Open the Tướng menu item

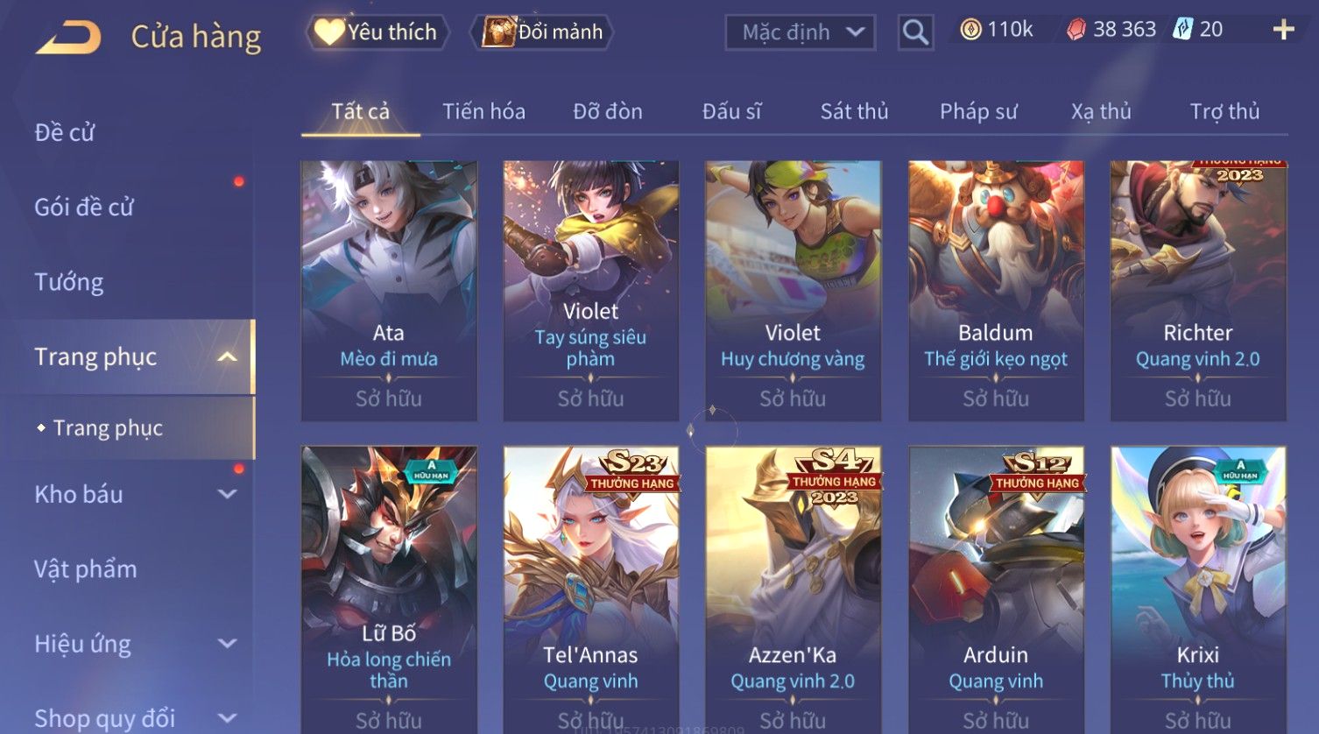(69, 282)
